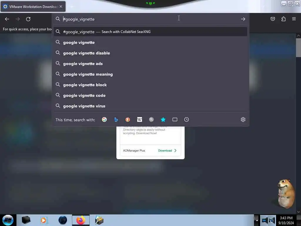The height and width of the screenshot is (226, 301).
Task: Open the Pocket save icon
Action: click(272, 19)
